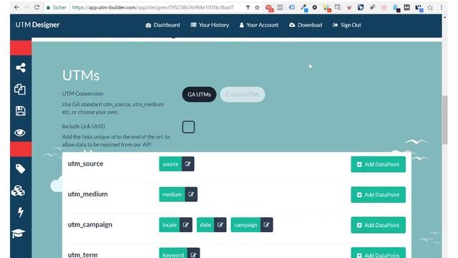This screenshot has height=258, width=458.
Task: Edit the source datapoint pencil icon
Action: pyautogui.click(x=187, y=164)
